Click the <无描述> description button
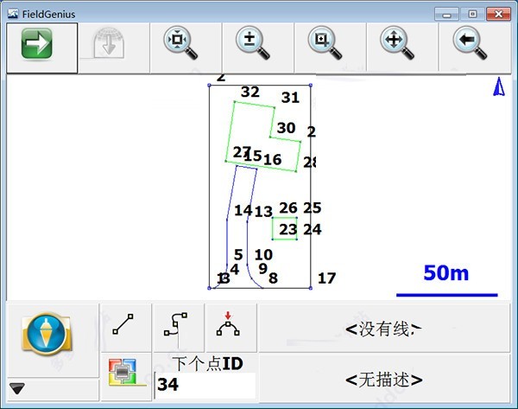Viewport: 518px width, 409px height. click(384, 380)
